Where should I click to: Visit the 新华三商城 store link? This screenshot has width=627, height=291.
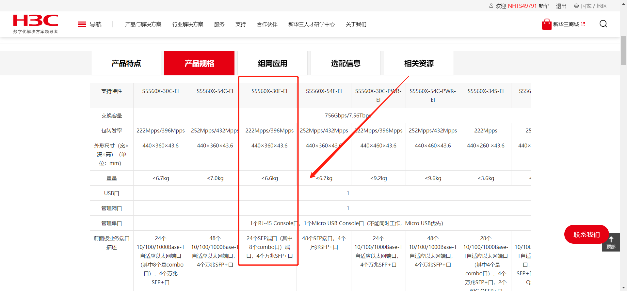(566, 24)
